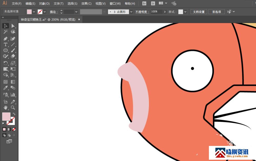Collapse the tools panel double-arrow
Screen dimensions: 256x161
[x=3, y=17]
